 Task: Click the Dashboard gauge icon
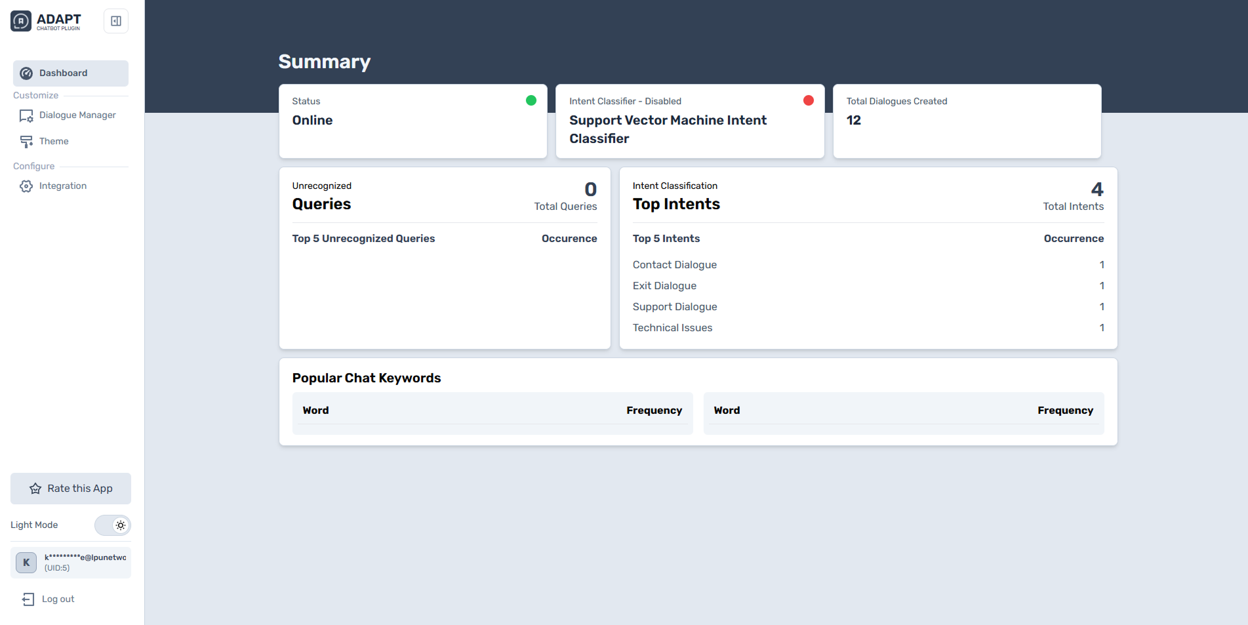[26, 73]
